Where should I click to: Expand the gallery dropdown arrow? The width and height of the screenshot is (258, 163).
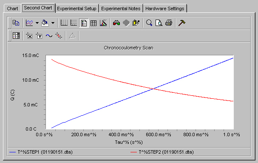click(x=37, y=23)
